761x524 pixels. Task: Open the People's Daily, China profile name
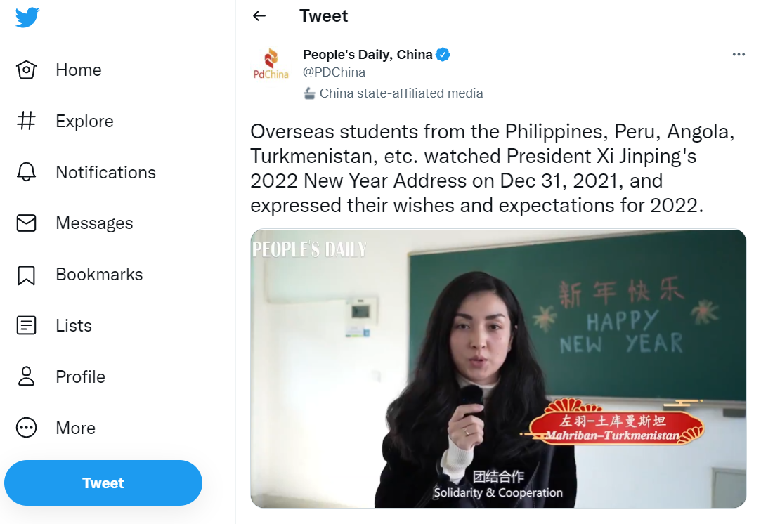coord(368,54)
